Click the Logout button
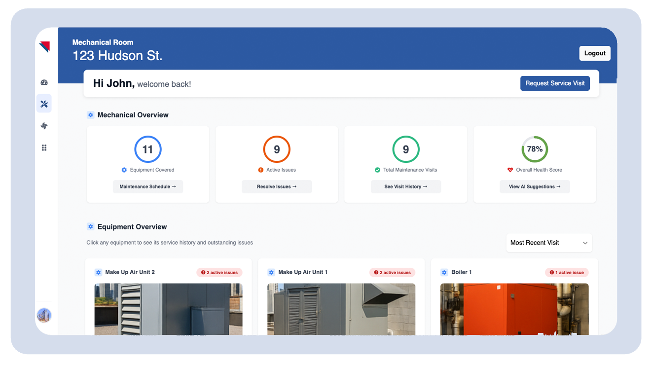This screenshot has width=651, height=365. 594,53
